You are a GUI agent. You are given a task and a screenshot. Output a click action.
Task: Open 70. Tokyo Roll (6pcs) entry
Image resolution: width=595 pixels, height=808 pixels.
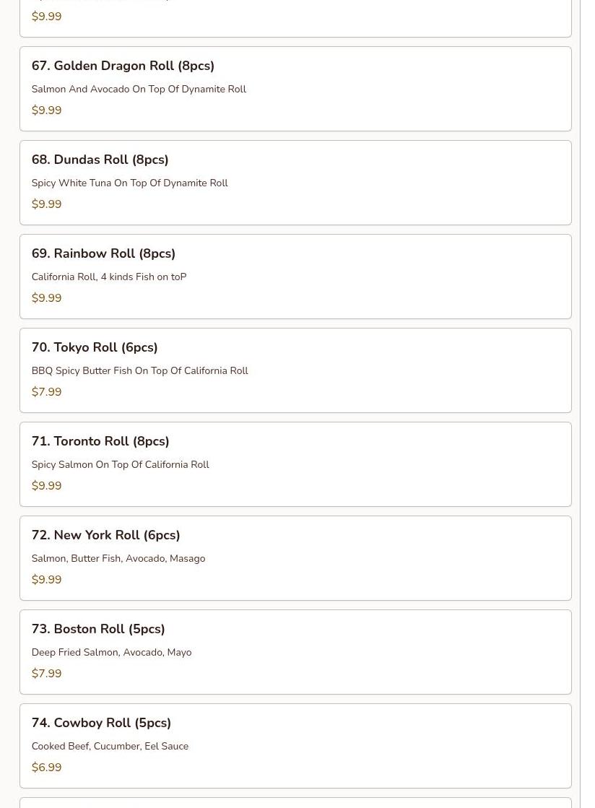tap(295, 370)
